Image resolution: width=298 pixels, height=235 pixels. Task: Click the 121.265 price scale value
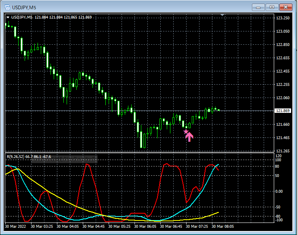[283, 151]
